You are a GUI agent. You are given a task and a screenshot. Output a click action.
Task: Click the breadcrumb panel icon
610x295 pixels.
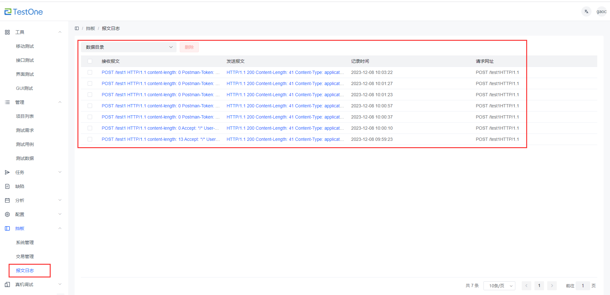[77, 28]
